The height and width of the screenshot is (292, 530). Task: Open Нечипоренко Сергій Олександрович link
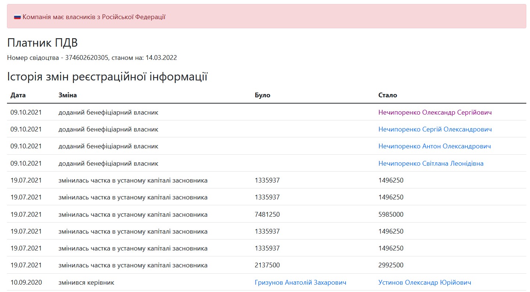(x=435, y=129)
